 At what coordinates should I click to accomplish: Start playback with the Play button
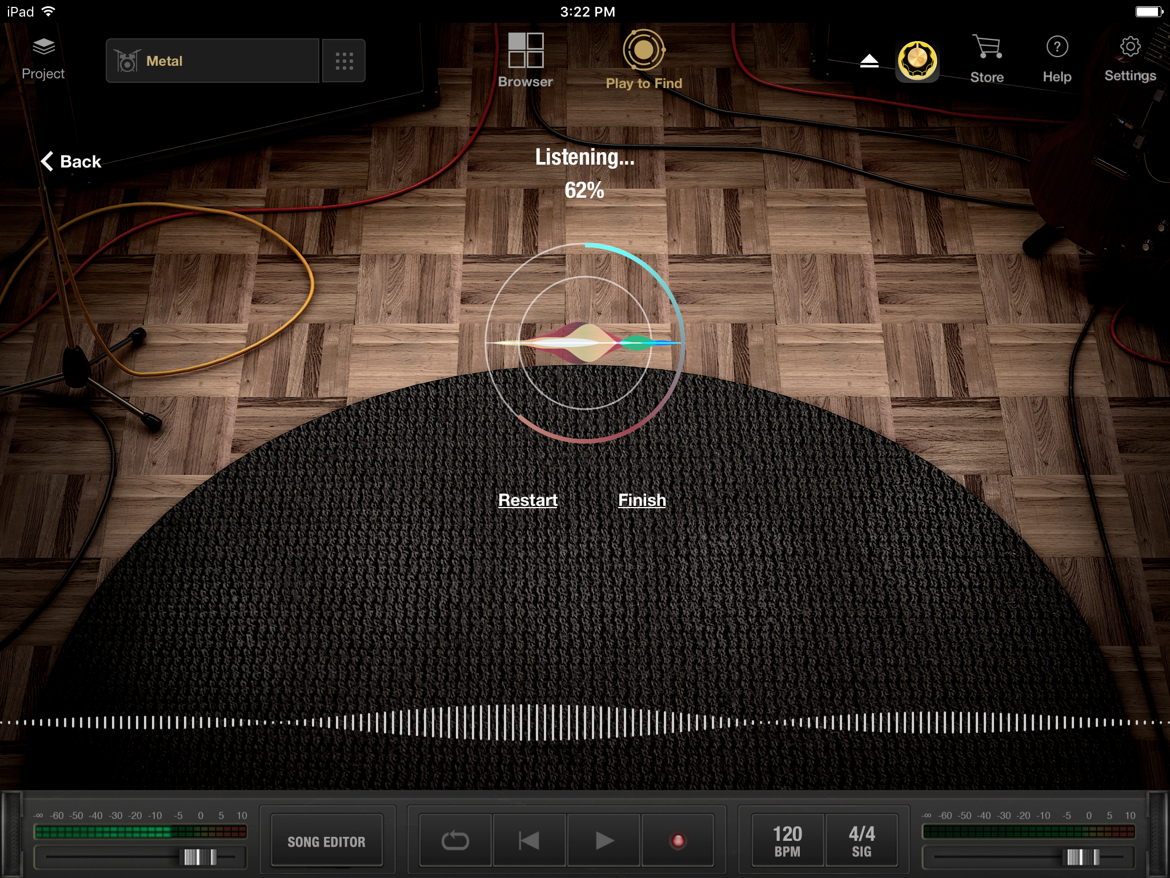[604, 841]
